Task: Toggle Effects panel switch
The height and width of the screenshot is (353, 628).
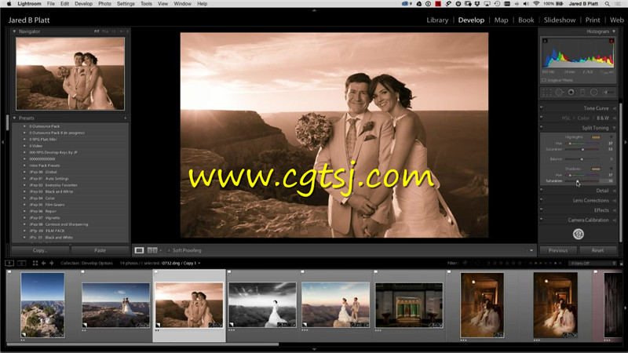Action: (542, 210)
